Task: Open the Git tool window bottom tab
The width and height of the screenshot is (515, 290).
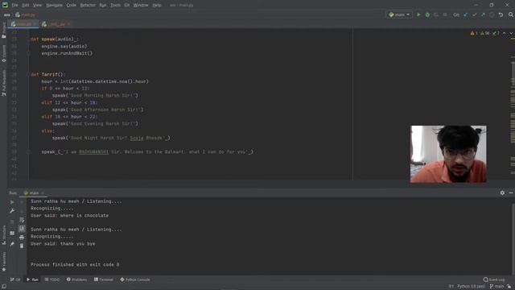Action: (x=15, y=280)
